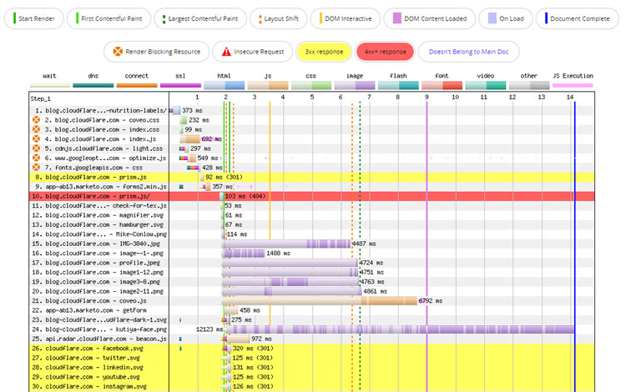Viewport: 626px width, 392px height.
Task: Click the render-blocking icon on index.css row
Action: click(37, 129)
